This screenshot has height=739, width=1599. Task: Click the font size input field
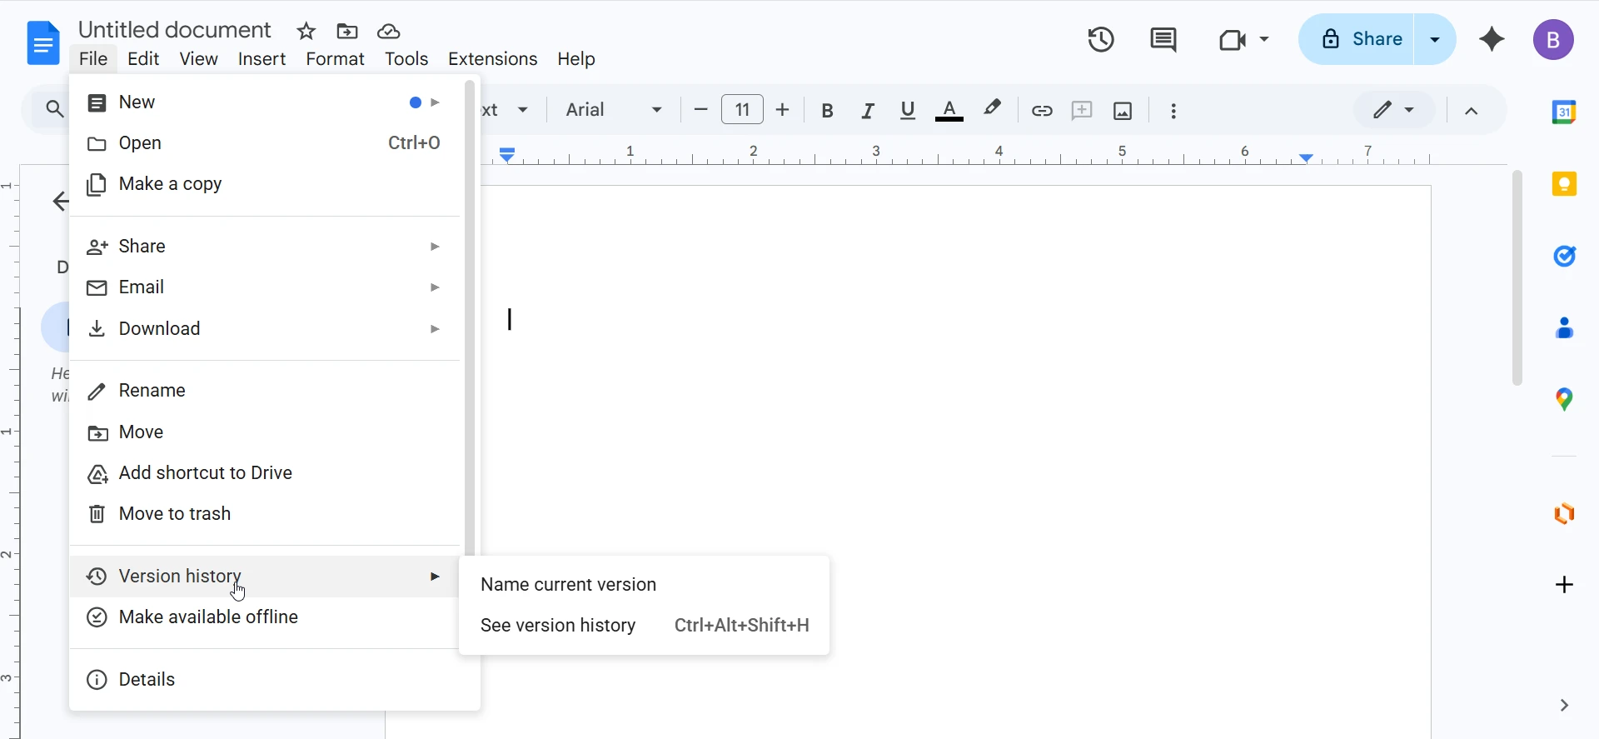(742, 110)
